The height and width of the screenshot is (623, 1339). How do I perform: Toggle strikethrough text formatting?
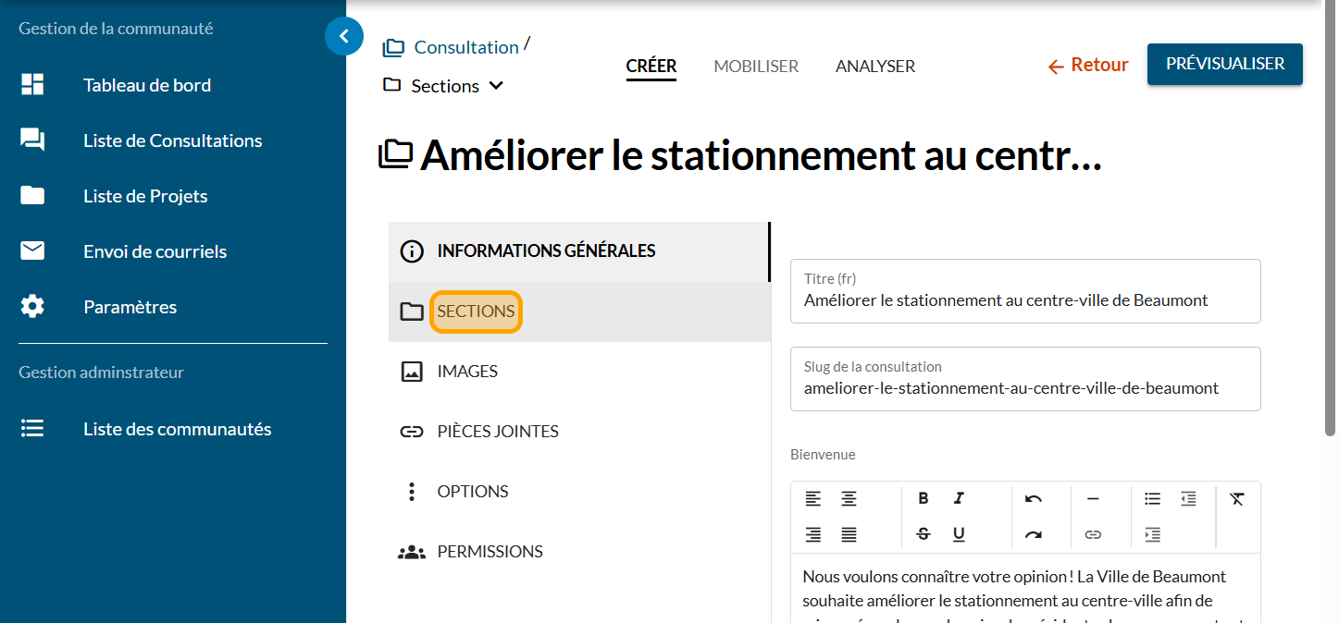click(x=923, y=534)
